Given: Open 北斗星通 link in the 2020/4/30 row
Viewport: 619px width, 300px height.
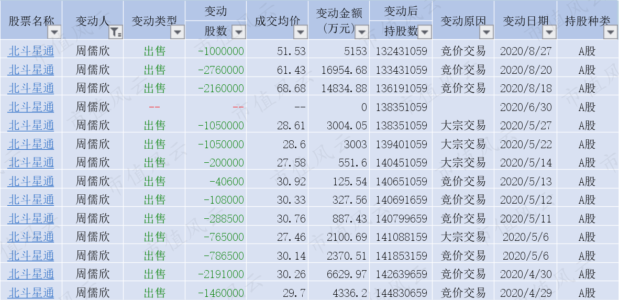Looking at the screenshot, I should click(31, 274).
